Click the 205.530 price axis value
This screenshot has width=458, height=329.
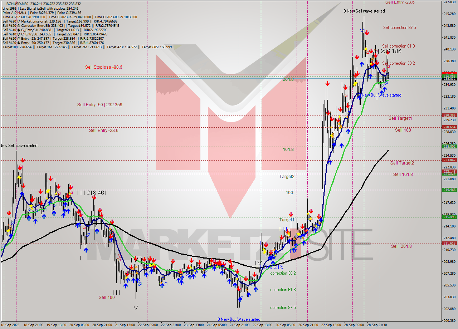pos(449,285)
